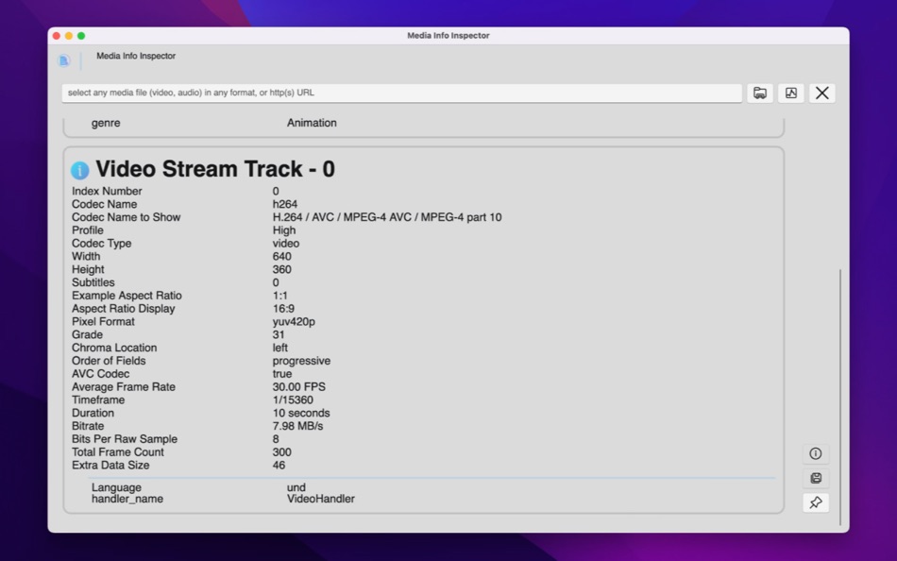Click the Media Info Inspector toolbar label

[136, 56]
